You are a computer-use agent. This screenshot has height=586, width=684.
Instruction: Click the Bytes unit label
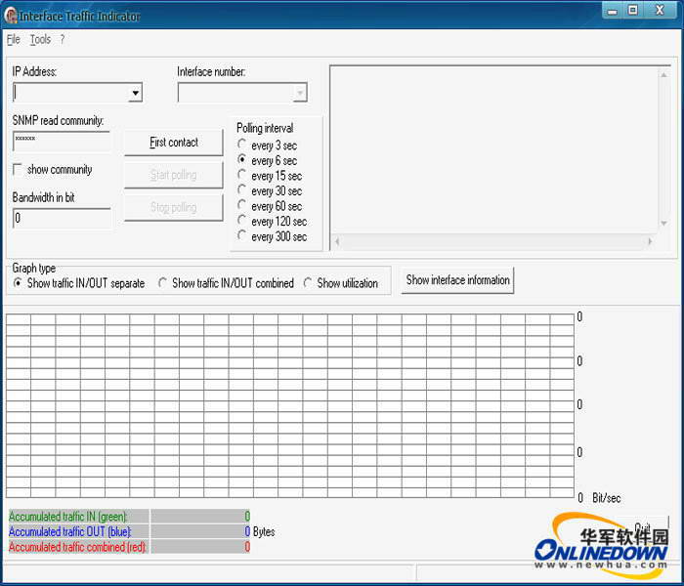point(264,532)
